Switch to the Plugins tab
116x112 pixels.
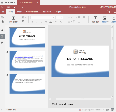[x=58, y=12]
